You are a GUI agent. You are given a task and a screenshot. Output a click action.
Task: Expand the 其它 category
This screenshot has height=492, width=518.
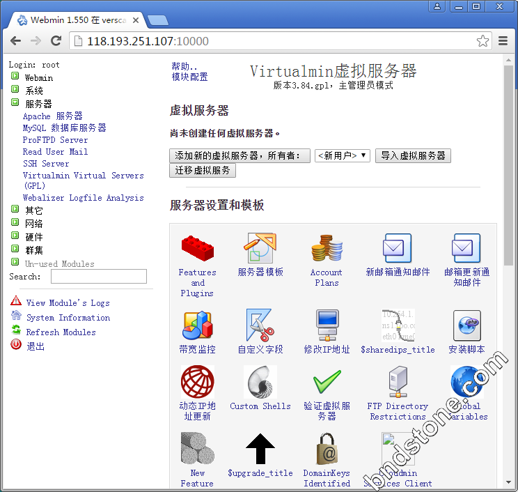(15, 209)
